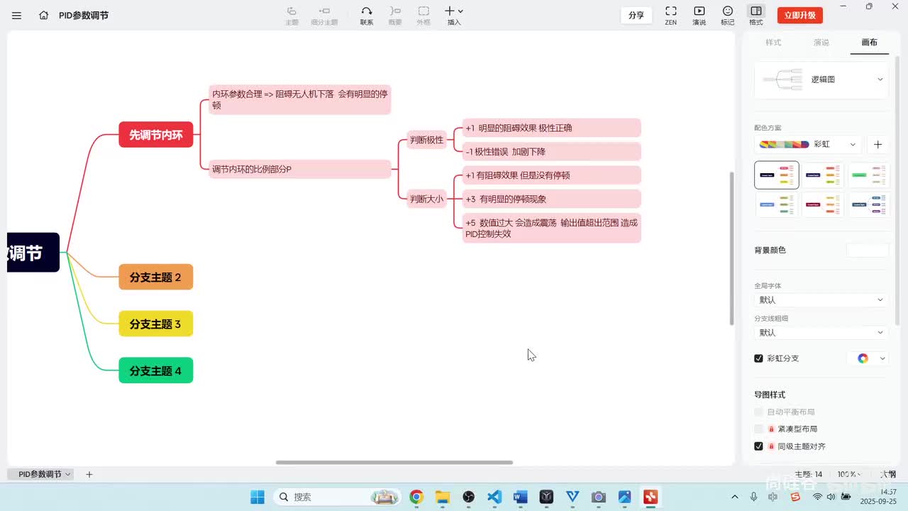Open the rainbow branch color picker dropdown
The height and width of the screenshot is (511, 908).
(x=868, y=358)
